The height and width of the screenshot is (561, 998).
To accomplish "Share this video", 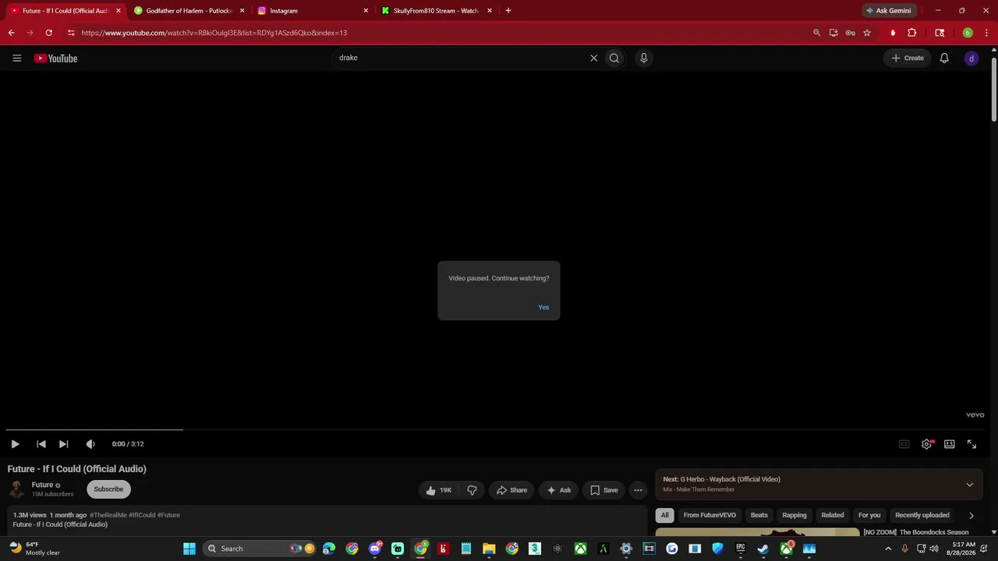I will click(x=511, y=490).
